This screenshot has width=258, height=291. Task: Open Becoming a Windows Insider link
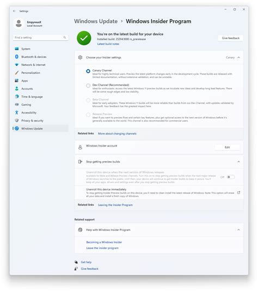pos(104,242)
